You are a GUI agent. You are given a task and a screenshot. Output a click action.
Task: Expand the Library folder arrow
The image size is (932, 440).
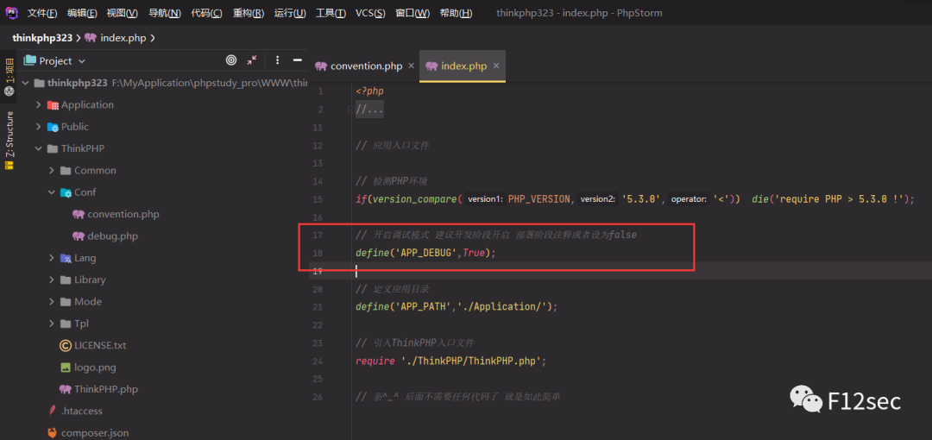pos(51,280)
